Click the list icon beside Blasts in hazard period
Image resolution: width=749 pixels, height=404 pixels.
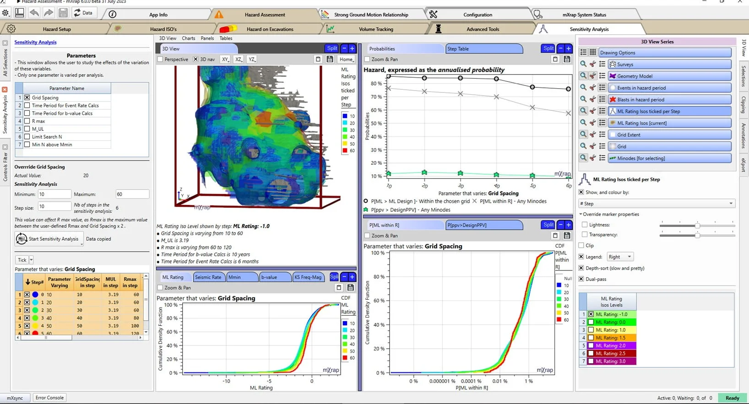click(x=602, y=99)
